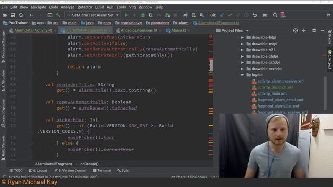Start debugging with the green bug icon
Image resolution: width=333 pixels, height=187 pixels.
143,15
